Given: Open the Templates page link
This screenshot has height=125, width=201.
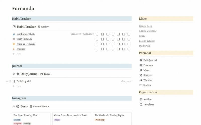Looking at the screenshot, I should (148, 105).
